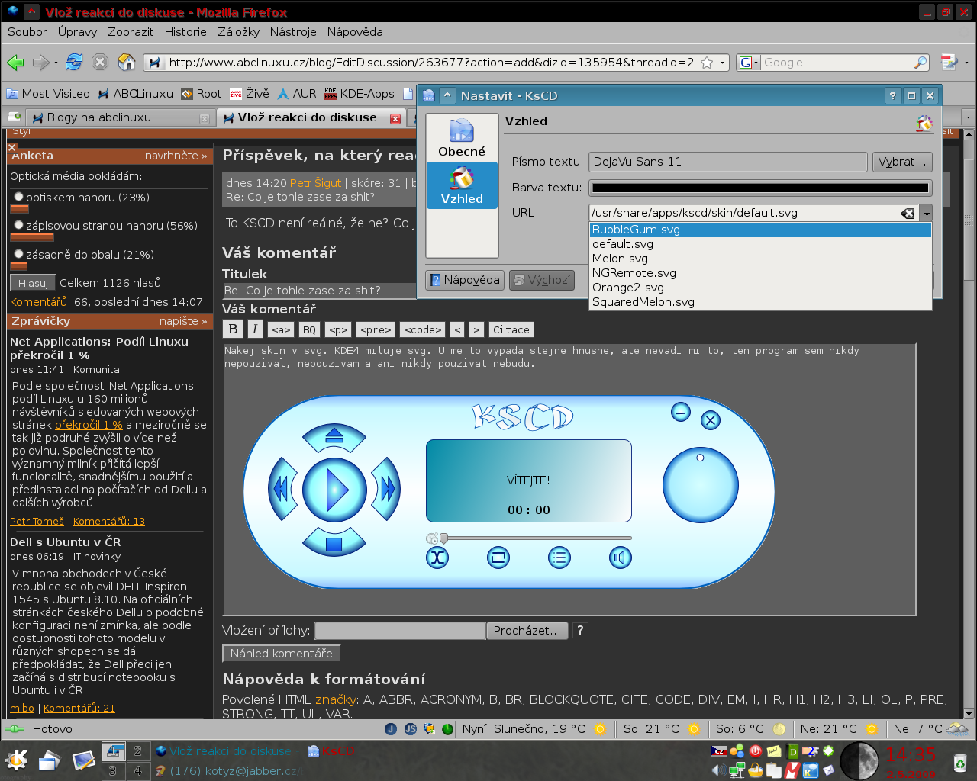Click the mute speaker icon in KsCD skin
The width and height of the screenshot is (977, 781).
620,558
